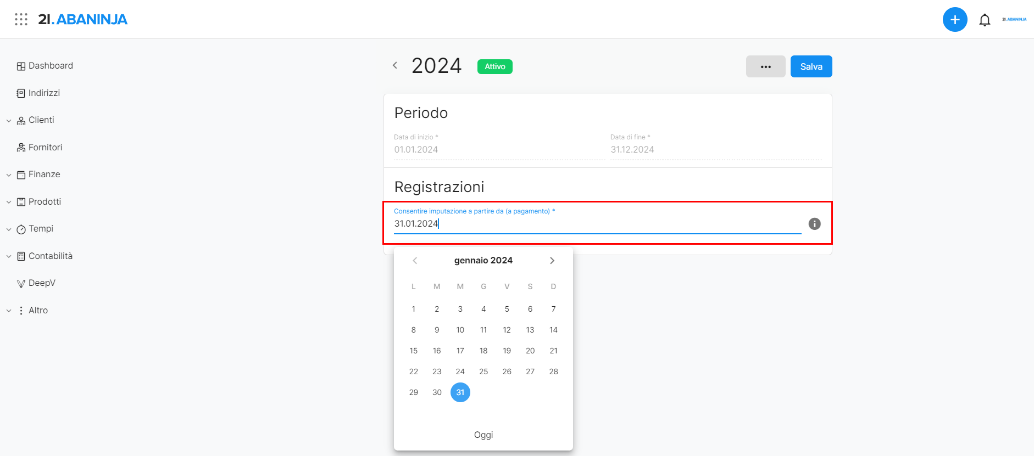This screenshot has width=1034, height=456.
Task: Expand the Clienti sidebar group
Action: click(x=9, y=121)
